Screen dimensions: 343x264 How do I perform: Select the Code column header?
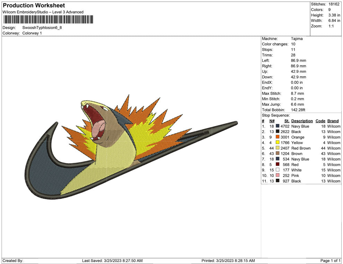(320, 121)
